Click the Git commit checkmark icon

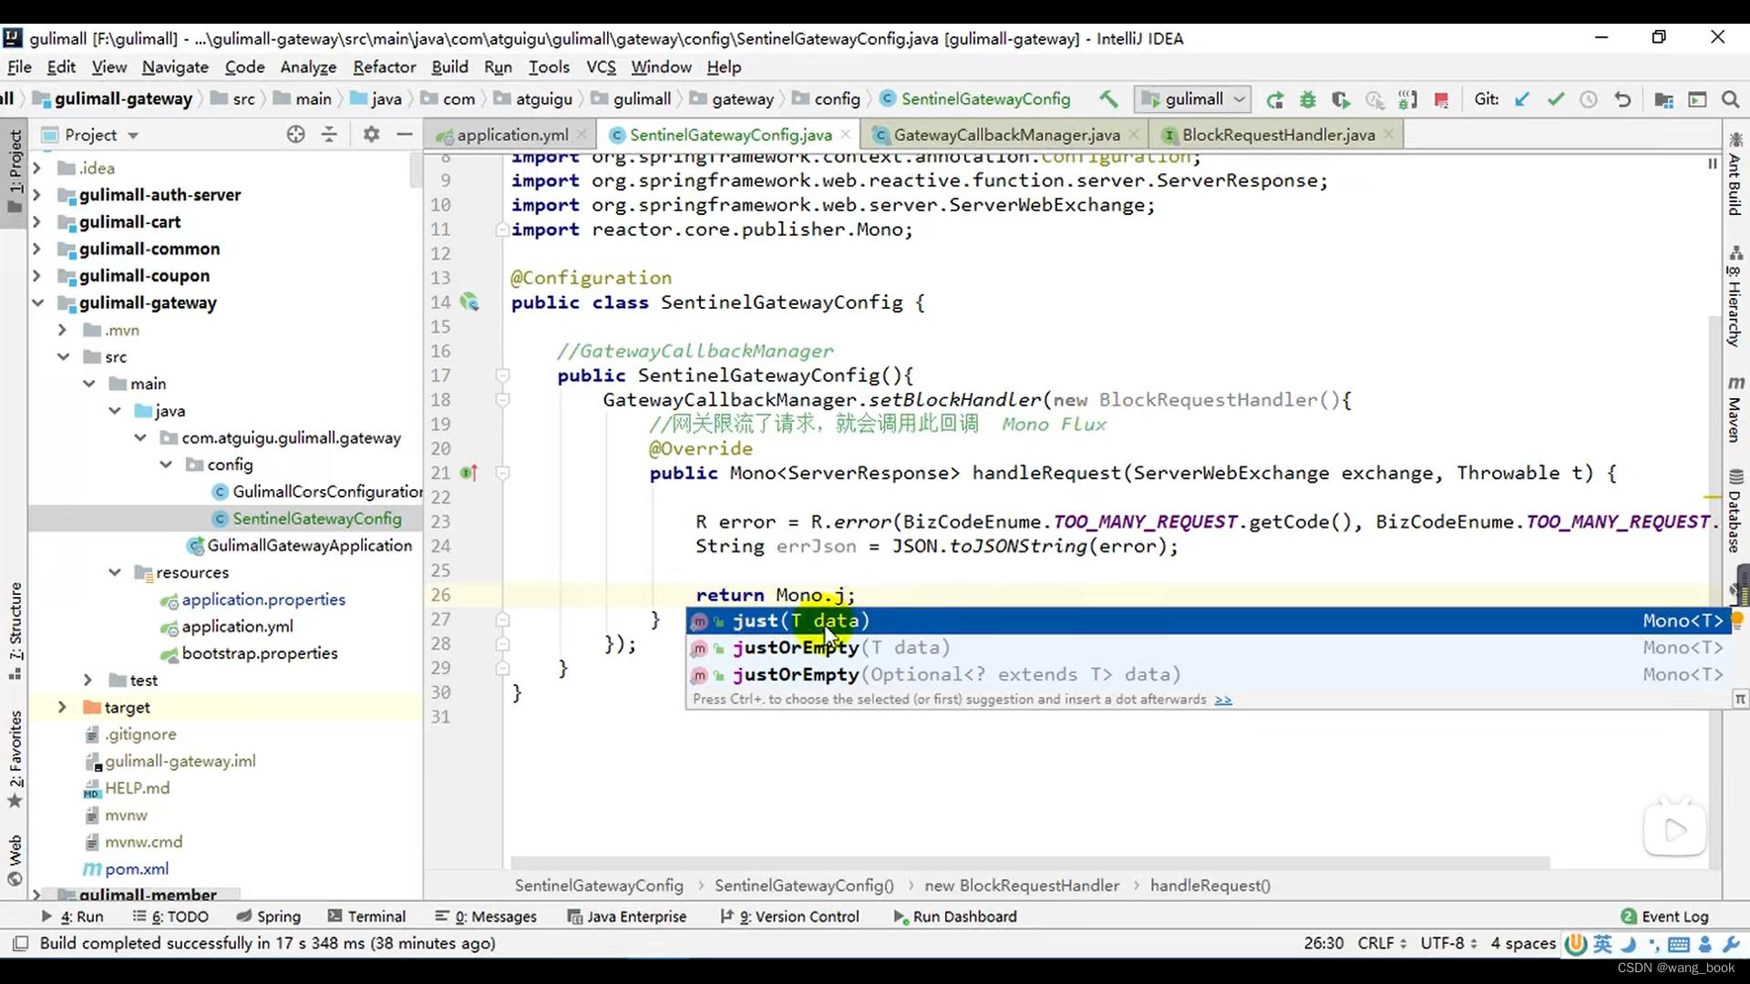[x=1556, y=99]
